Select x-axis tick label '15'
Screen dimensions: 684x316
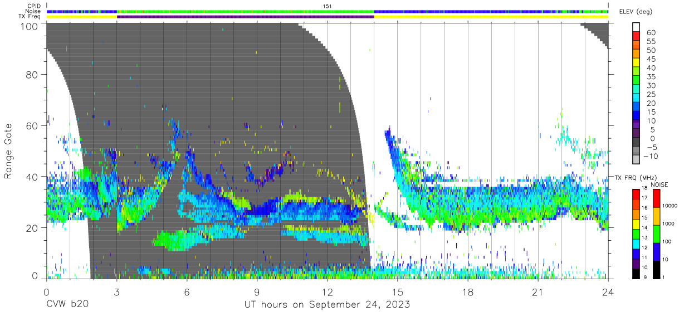398,292
